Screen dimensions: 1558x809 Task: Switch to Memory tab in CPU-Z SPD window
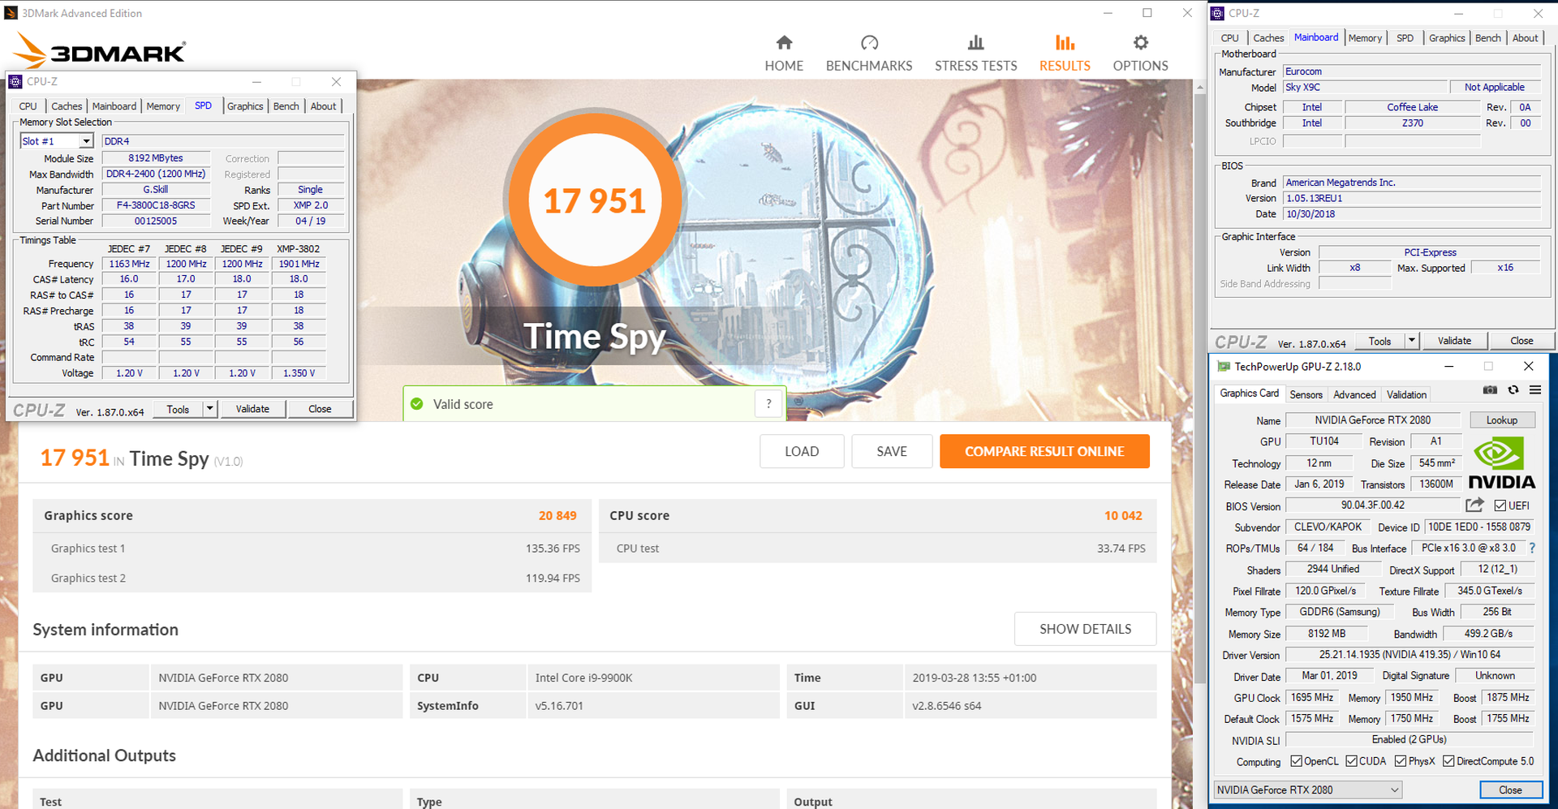[163, 106]
